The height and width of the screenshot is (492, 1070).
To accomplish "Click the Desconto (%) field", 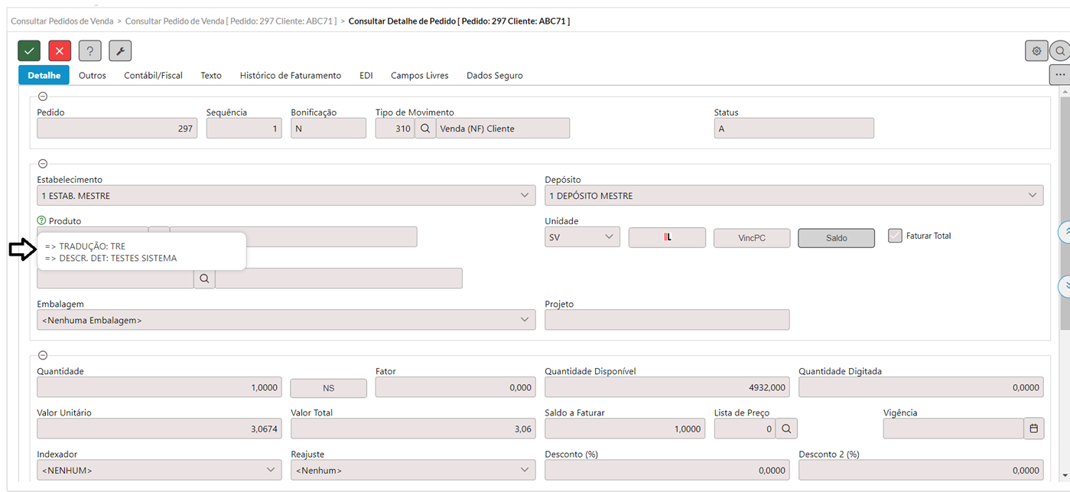I will 667,470.
